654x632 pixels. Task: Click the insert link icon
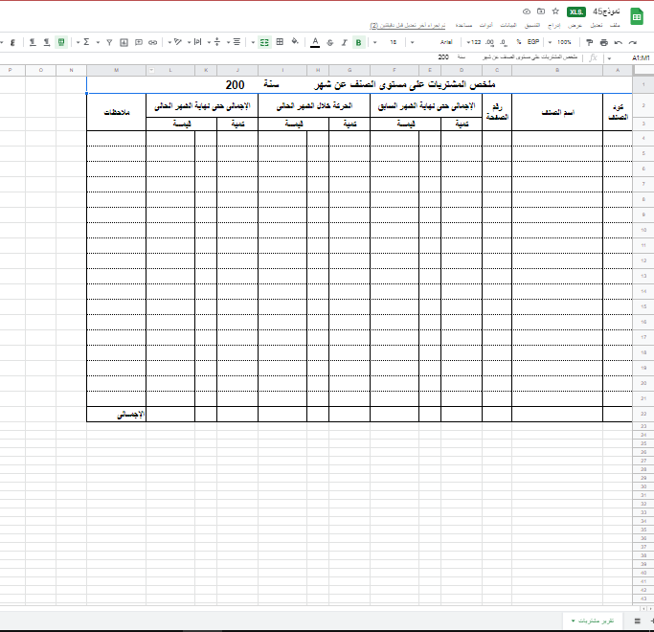click(x=153, y=42)
